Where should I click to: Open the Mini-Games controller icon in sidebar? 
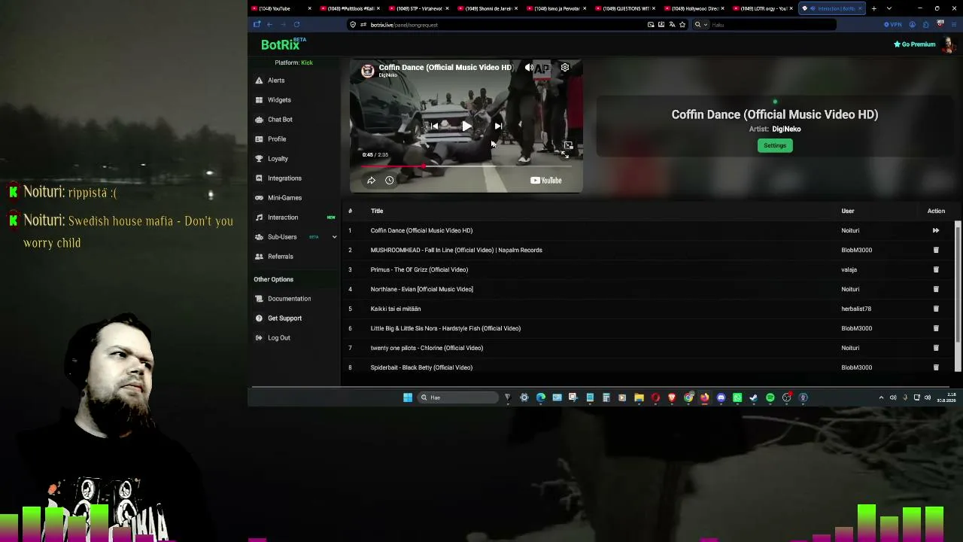click(259, 198)
